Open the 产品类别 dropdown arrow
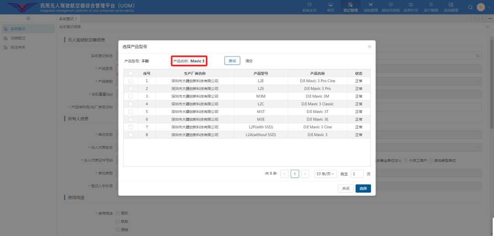The image size is (494, 236). [x=478, y=81]
